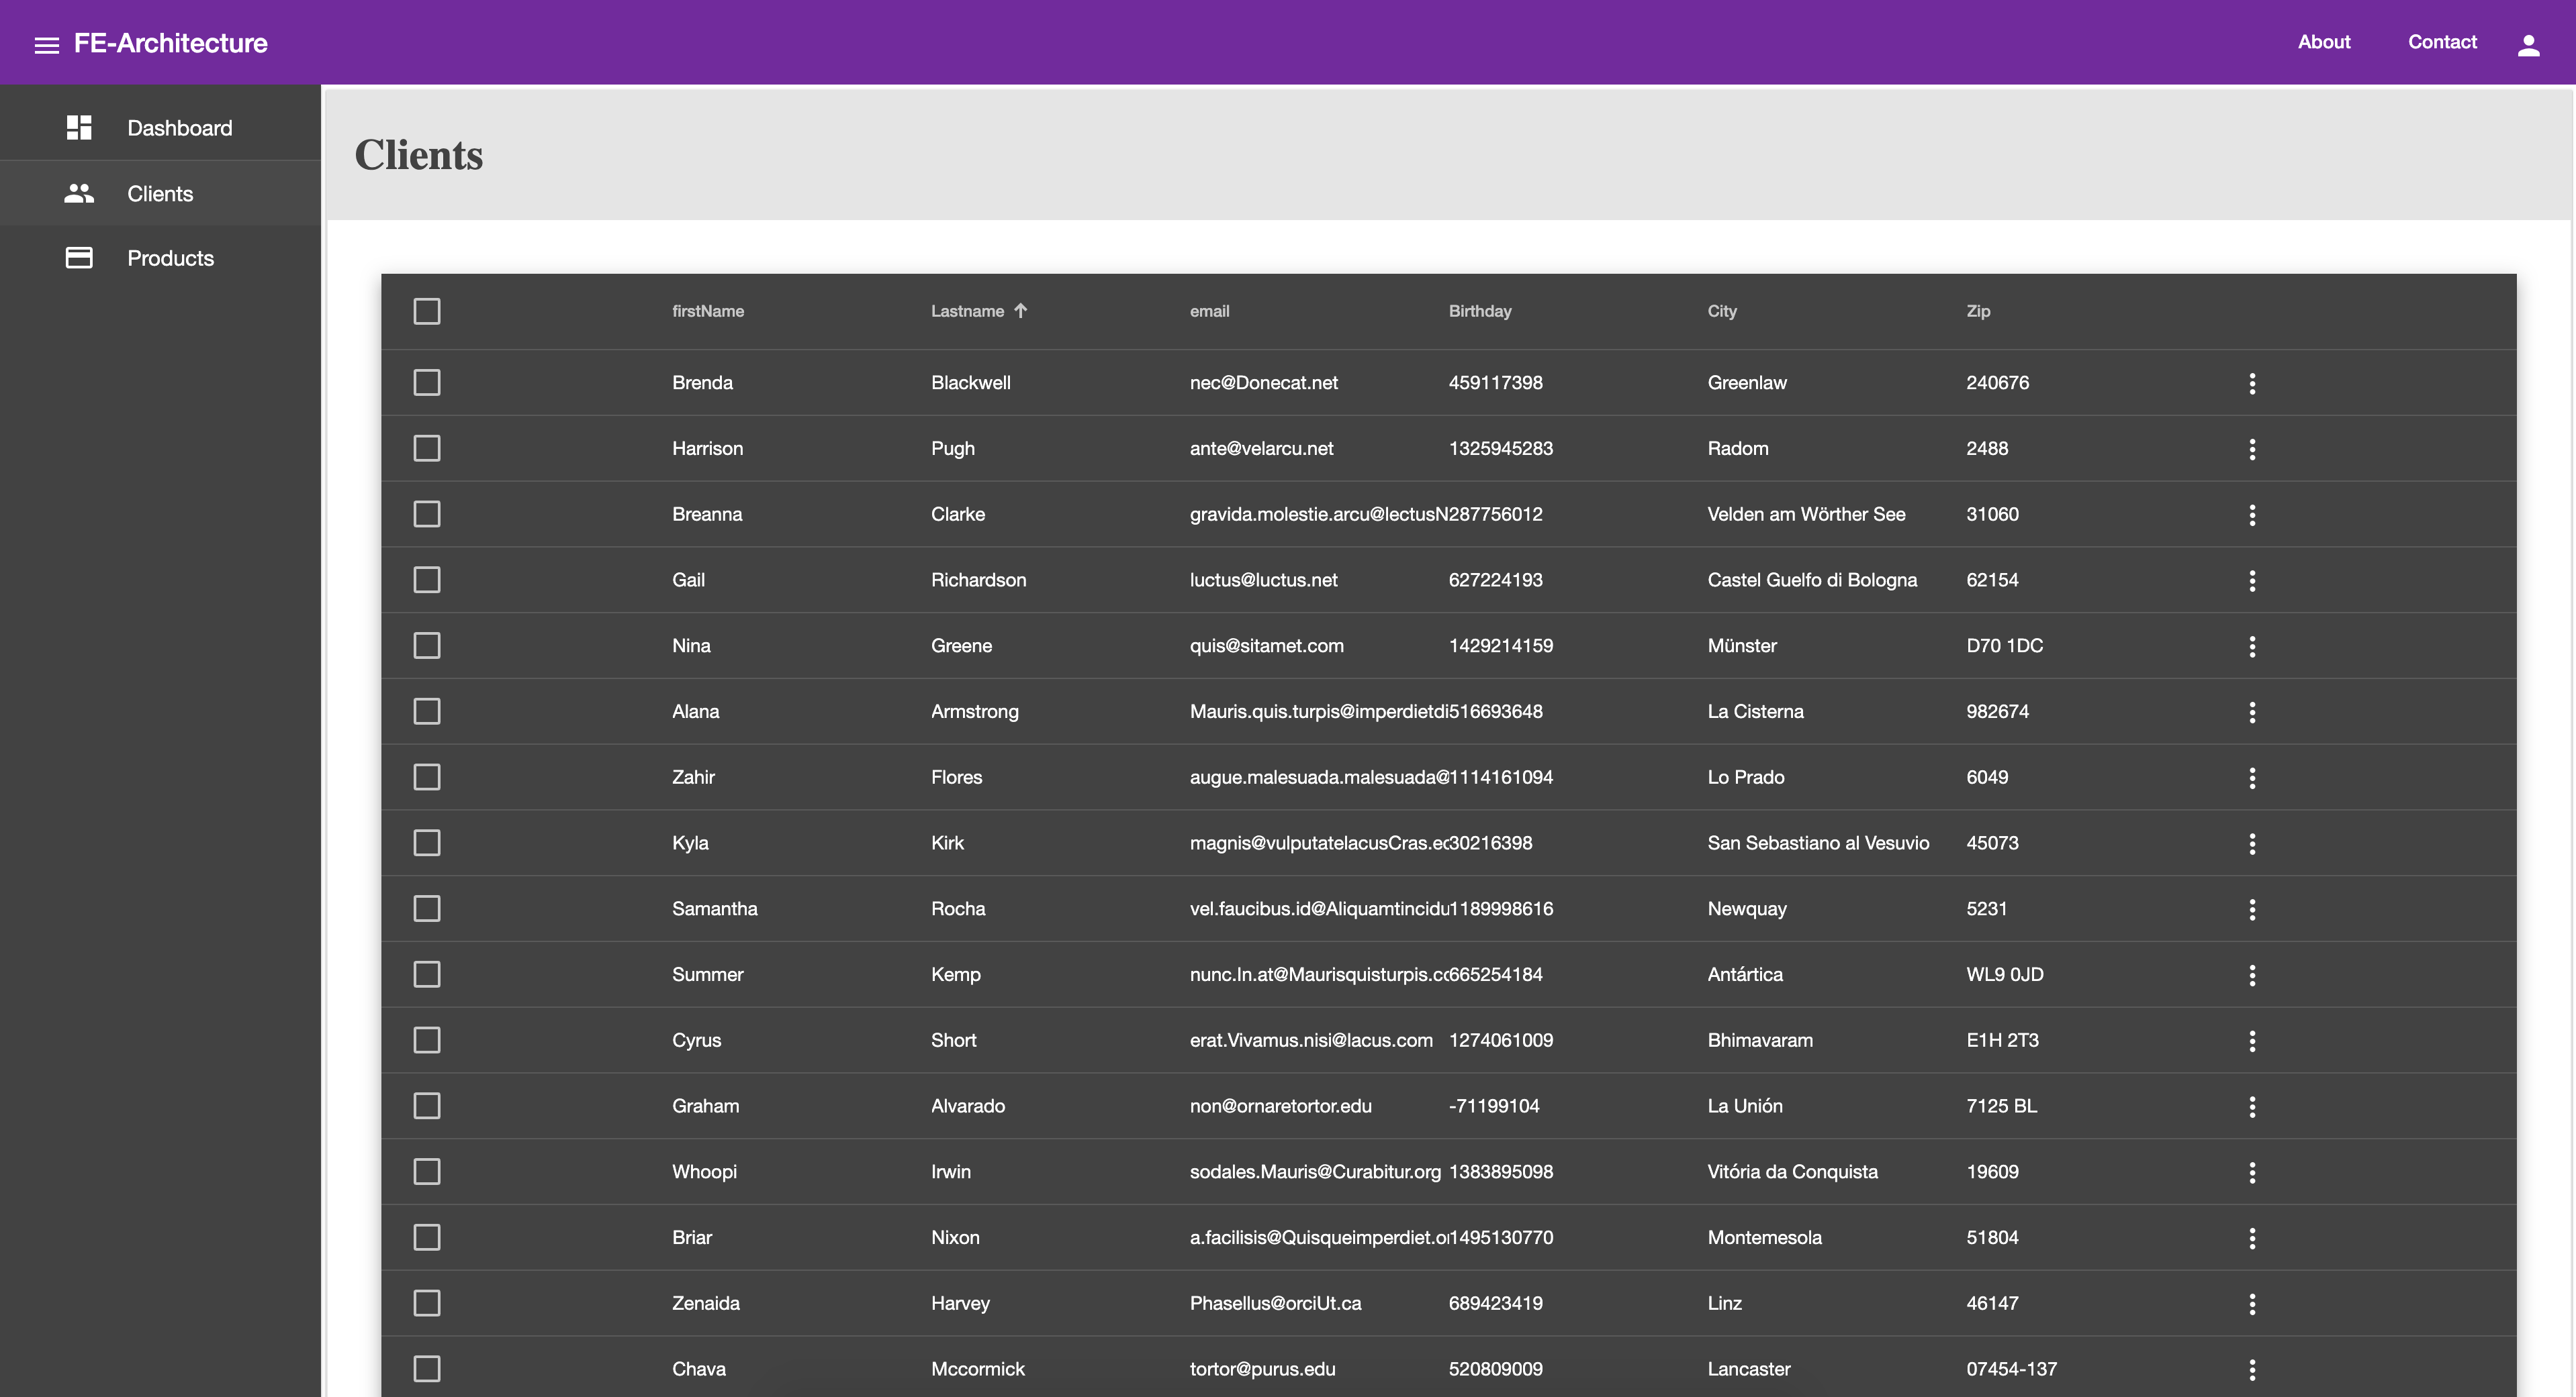
Task: Toggle the Lastname sort arrow
Action: pyautogui.click(x=1020, y=311)
